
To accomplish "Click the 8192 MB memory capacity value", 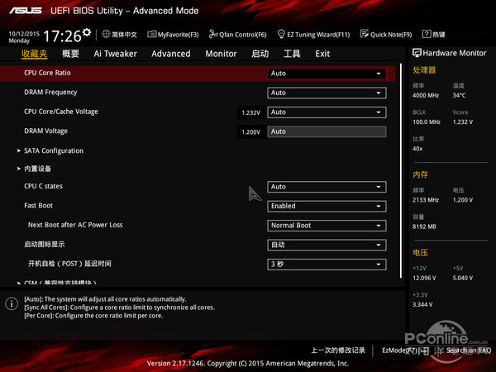I will click(424, 227).
